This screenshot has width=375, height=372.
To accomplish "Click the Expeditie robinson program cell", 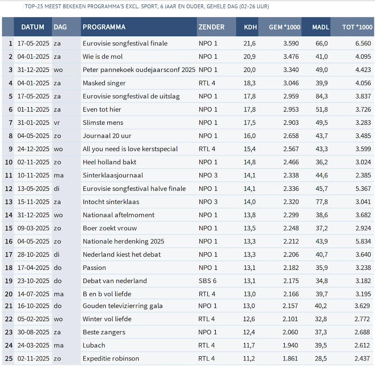I will (x=111, y=358).
